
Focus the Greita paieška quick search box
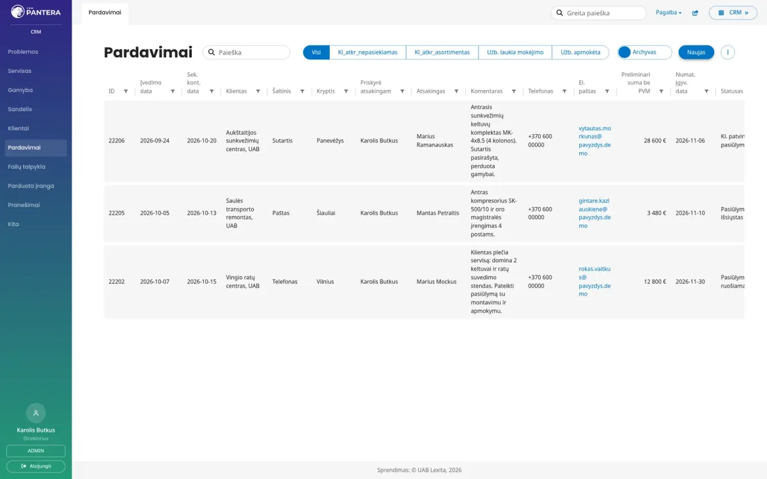coord(599,13)
